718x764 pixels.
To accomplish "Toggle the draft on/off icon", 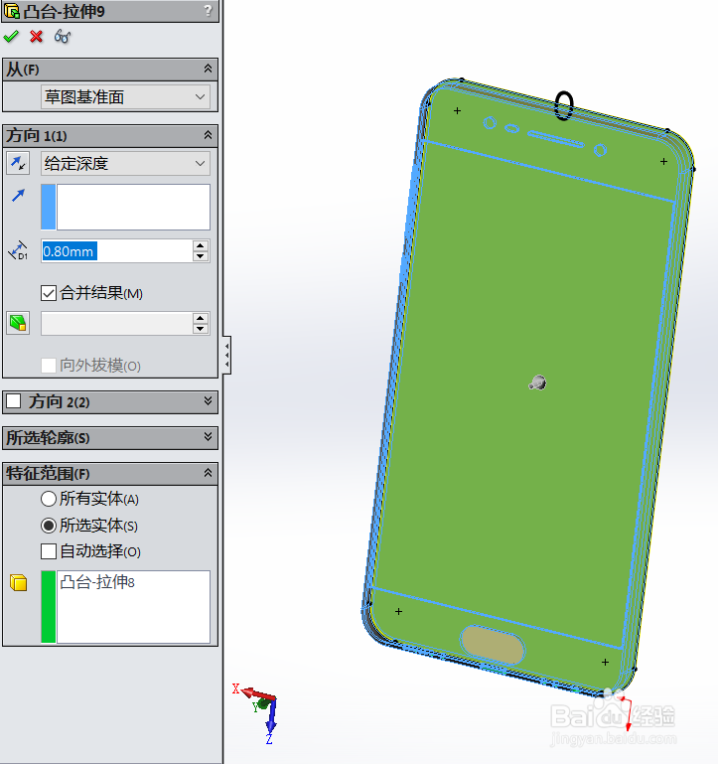I will coord(18,323).
